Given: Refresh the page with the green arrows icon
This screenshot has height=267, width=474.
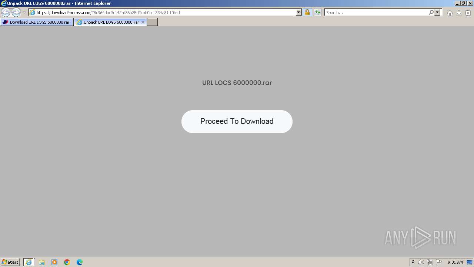Looking at the screenshot, I should (318, 12).
